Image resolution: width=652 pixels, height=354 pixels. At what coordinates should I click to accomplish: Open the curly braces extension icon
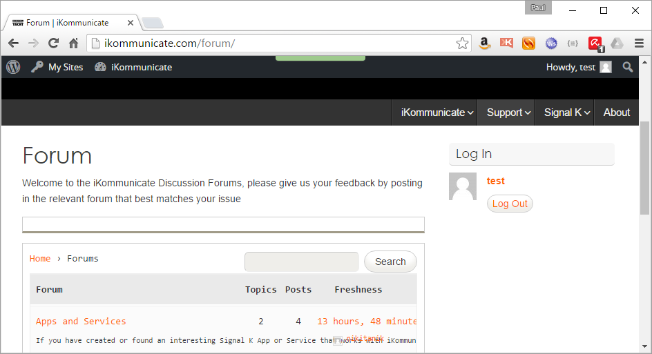pos(573,43)
